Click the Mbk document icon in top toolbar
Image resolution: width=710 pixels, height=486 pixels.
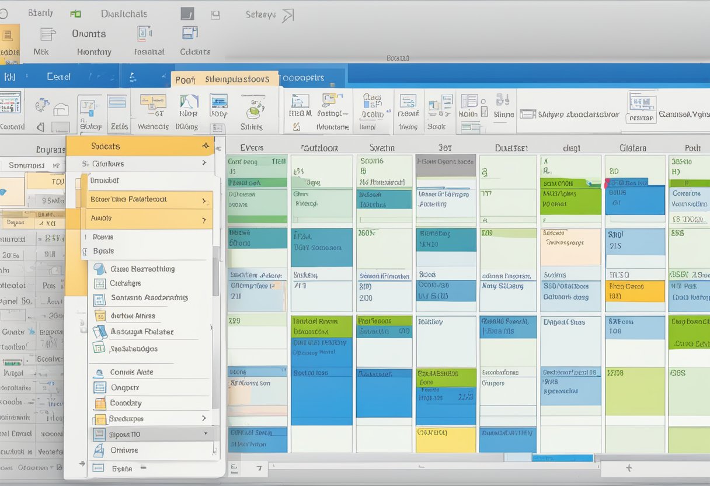pos(47,34)
